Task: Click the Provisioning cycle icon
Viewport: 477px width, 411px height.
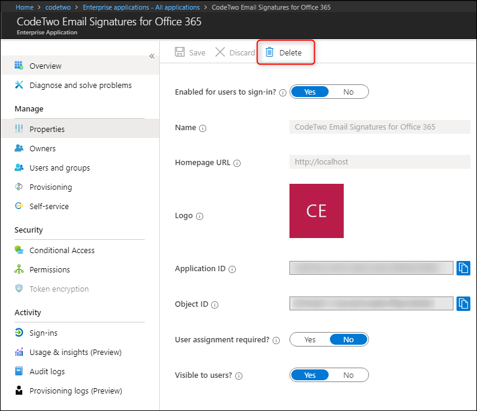Action: 19,187
